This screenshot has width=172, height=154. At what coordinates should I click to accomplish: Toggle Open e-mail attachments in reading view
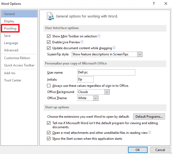click(x=49, y=133)
